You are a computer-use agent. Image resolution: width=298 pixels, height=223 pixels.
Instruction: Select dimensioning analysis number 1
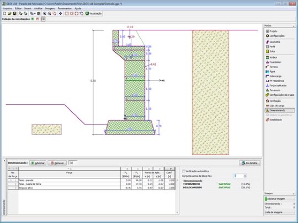pyautogui.click(x=71, y=163)
